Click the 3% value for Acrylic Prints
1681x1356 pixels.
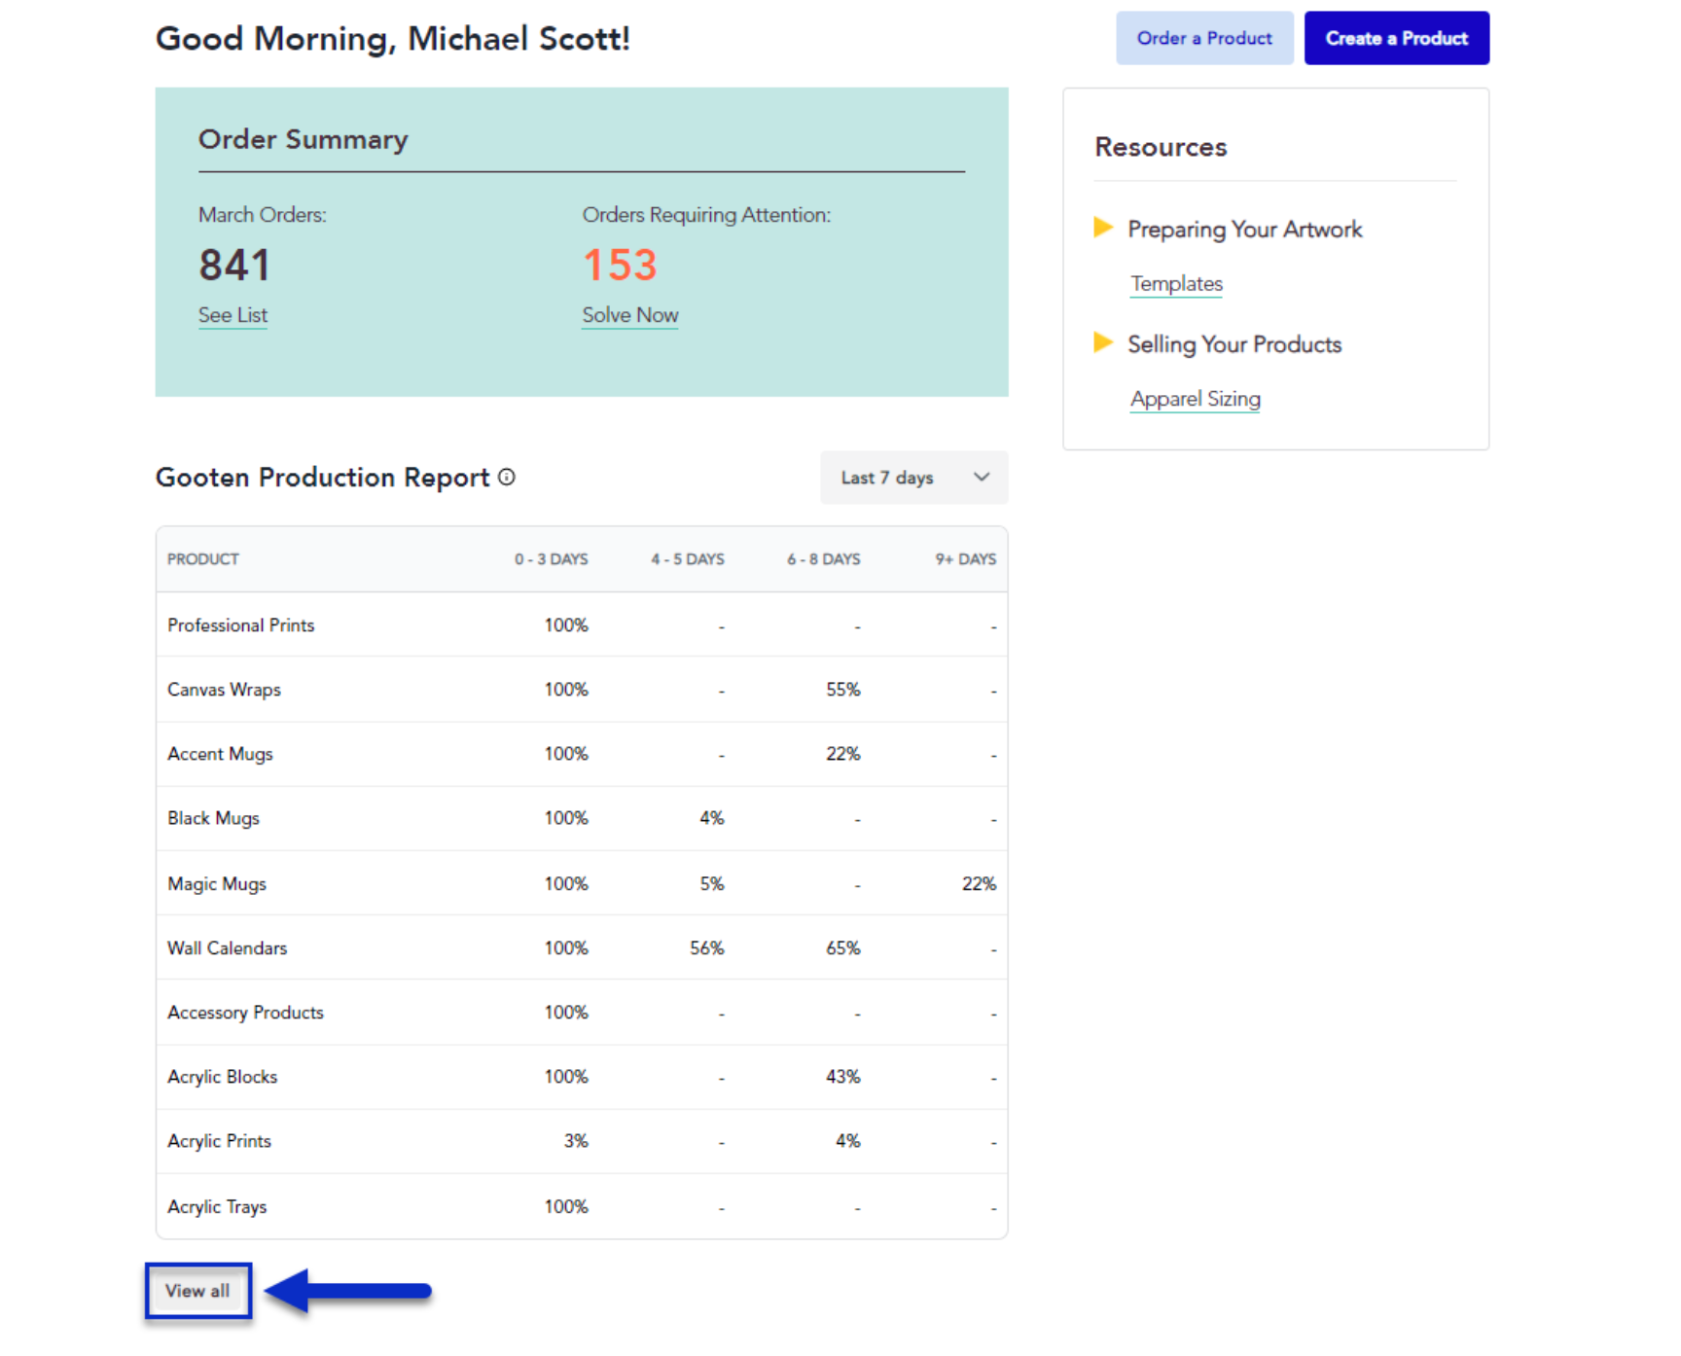(x=576, y=1141)
